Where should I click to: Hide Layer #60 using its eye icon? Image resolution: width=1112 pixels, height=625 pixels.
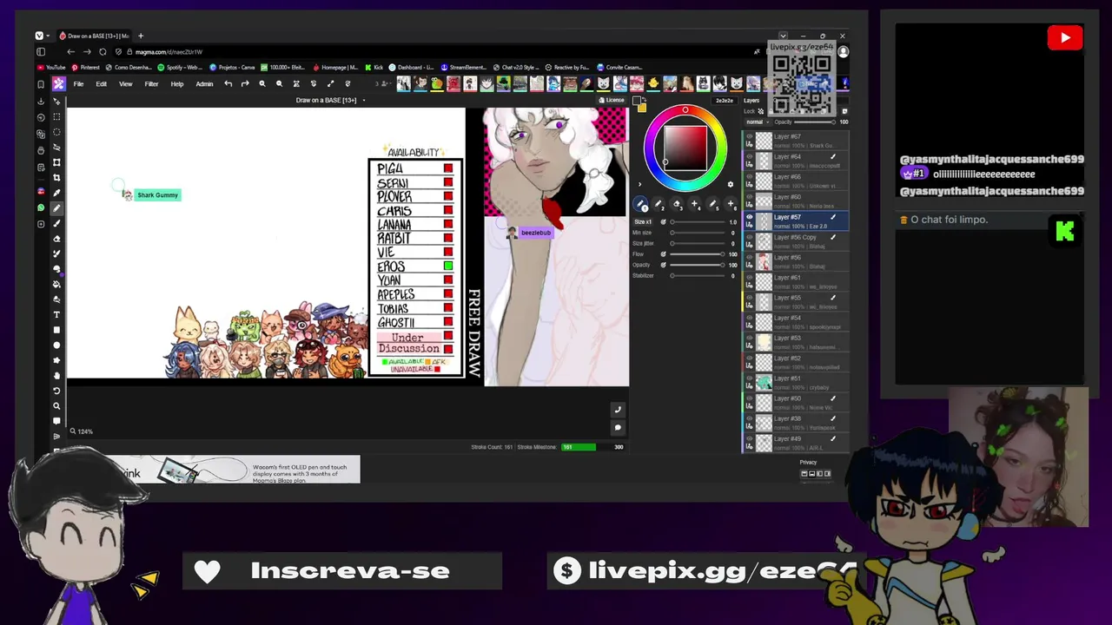click(x=750, y=197)
